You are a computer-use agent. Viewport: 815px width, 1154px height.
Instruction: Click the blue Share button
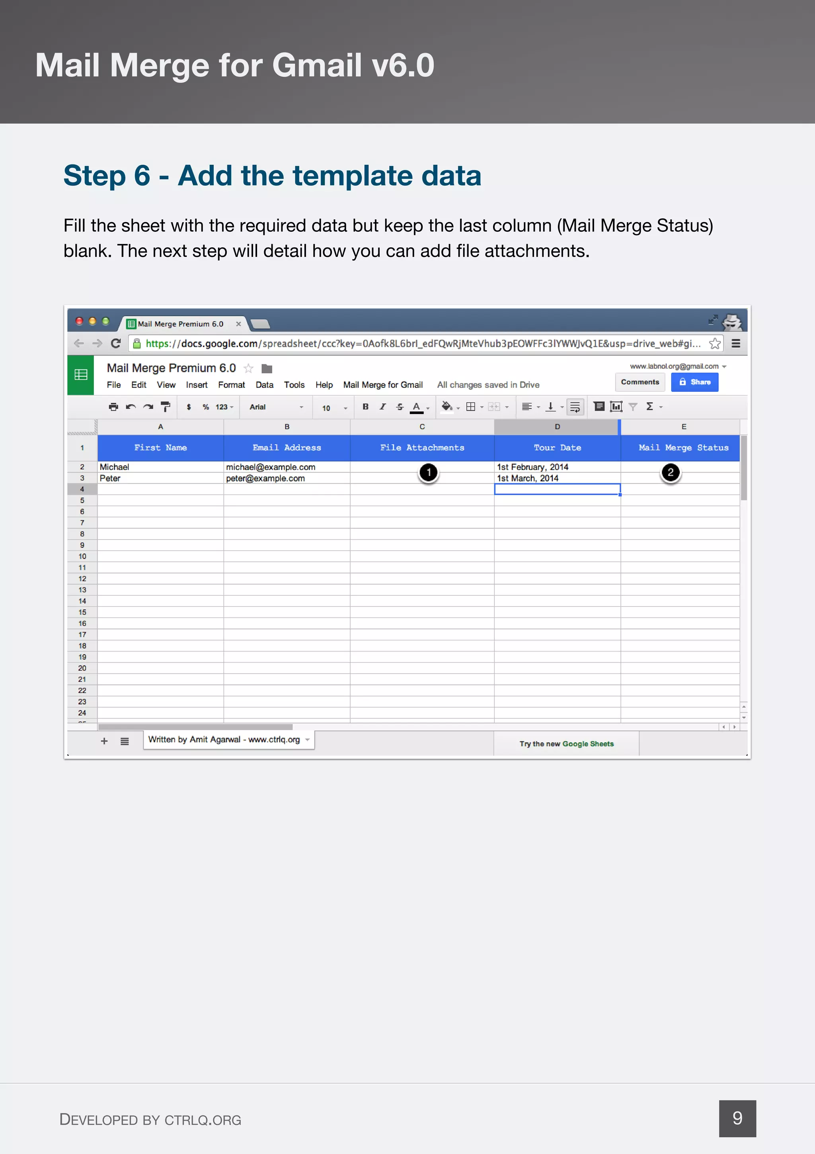(694, 382)
